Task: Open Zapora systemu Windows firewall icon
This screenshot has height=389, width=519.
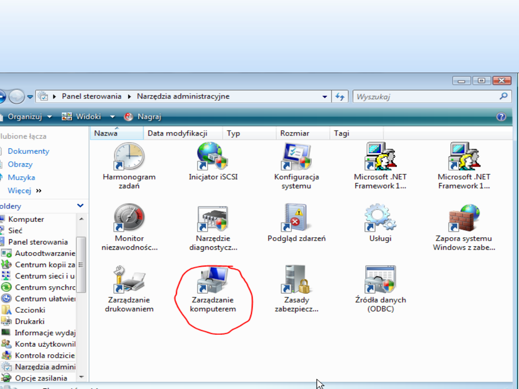Action: tap(464, 218)
